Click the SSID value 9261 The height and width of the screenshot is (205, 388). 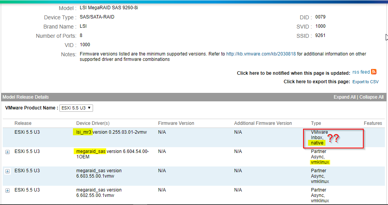point(320,35)
